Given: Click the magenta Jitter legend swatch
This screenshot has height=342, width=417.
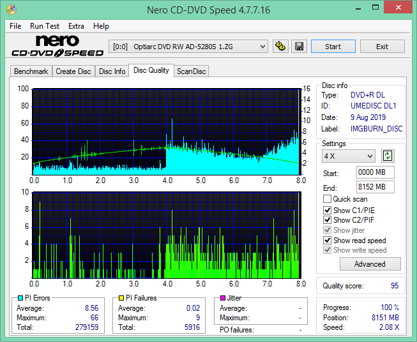Looking at the screenshot, I should 223,298.
